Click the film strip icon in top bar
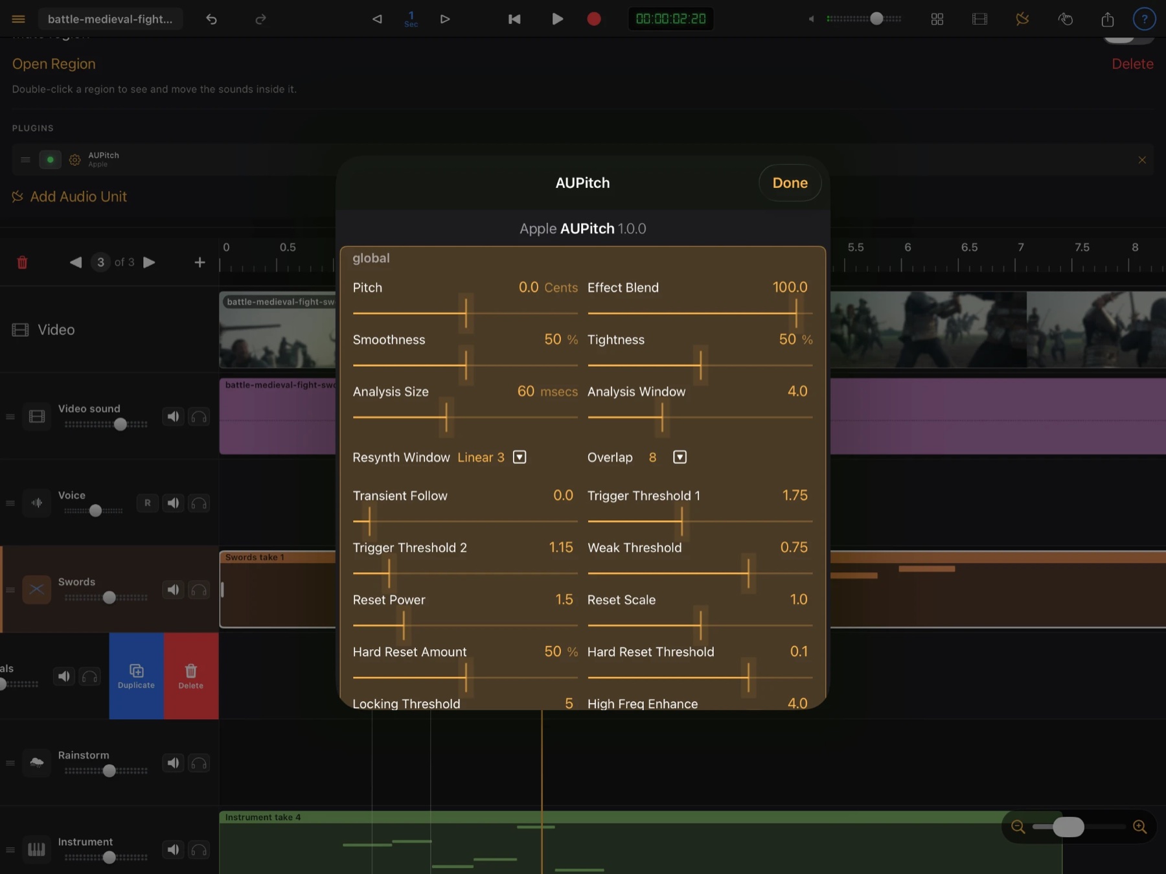Image resolution: width=1166 pixels, height=874 pixels. coord(980,19)
